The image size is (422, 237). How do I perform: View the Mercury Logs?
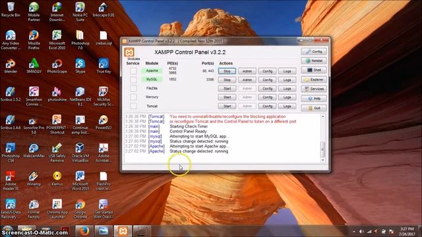tap(287, 97)
